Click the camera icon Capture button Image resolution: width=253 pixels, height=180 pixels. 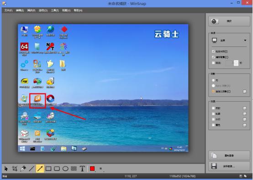pyautogui.click(x=215, y=21)
